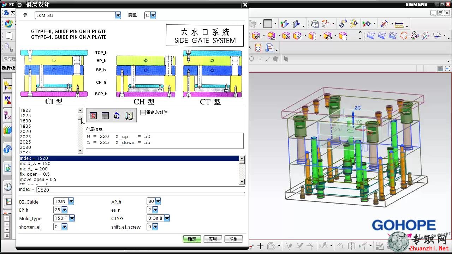The image size is (452, 254).
Task: Select the 'fix_open = 0.5' parameter row
Action: (x=129, y=174)
